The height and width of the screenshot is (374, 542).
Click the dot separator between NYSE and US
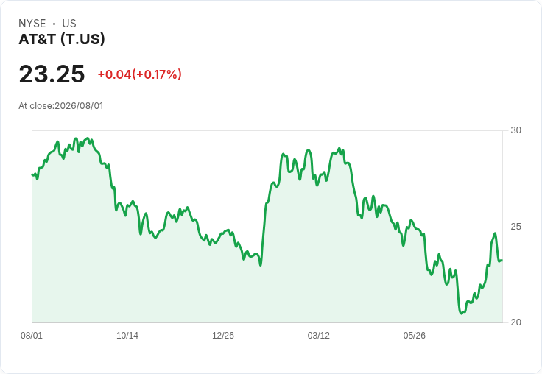(x=54, y=24)
